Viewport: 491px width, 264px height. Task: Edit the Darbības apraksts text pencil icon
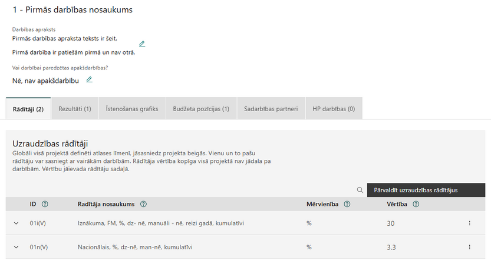click(142, 44)
